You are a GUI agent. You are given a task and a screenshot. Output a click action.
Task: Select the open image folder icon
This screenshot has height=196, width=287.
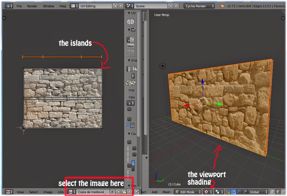point(124,192)
